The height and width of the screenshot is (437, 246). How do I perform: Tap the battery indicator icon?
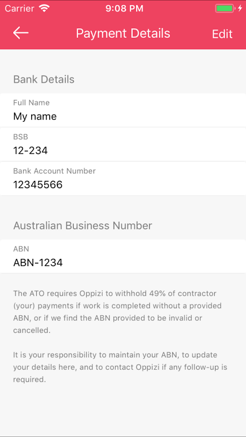(225, 8)
